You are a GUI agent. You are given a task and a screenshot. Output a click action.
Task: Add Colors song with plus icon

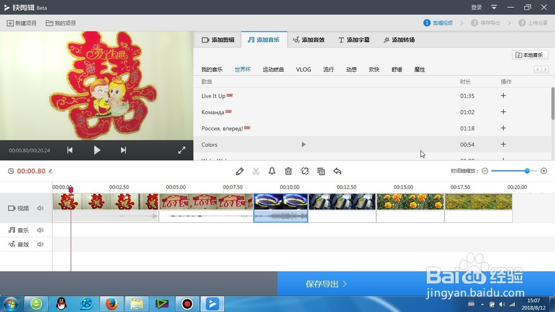point(503,144)
